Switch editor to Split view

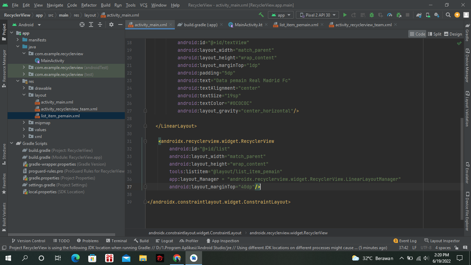click(x=434, y=34)
